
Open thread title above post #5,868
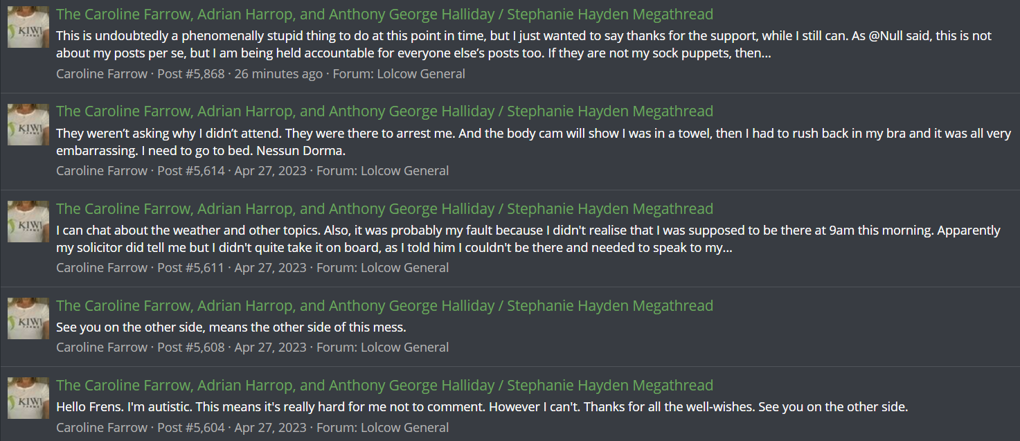384,15
